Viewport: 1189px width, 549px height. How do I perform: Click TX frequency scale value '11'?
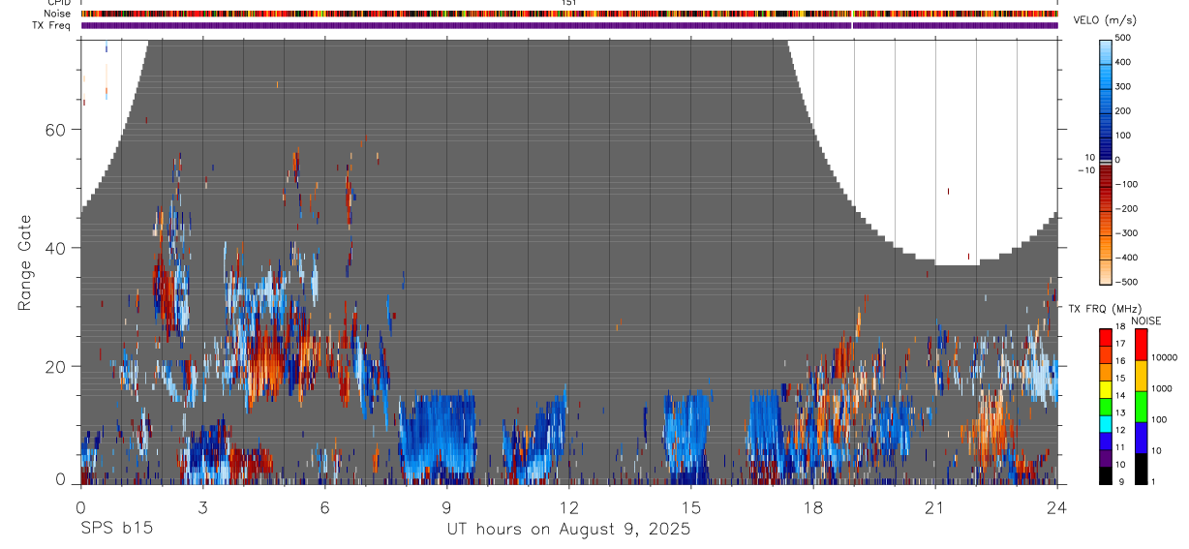click(1119, 447)
